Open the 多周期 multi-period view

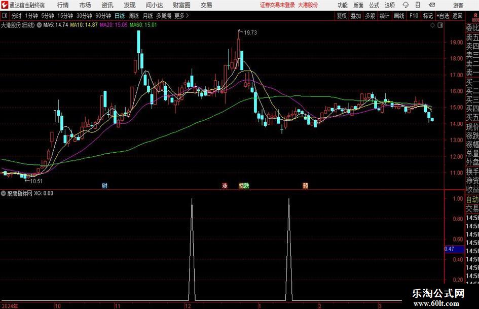pyautogui.click(x=163, y=16)
